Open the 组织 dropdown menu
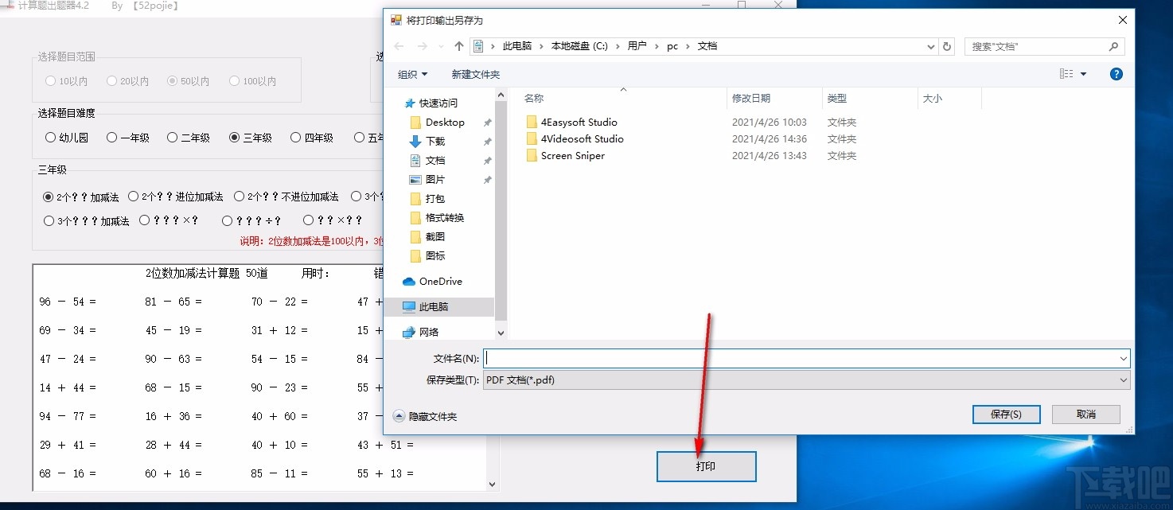The width and height of the screenshot is (1173, 510). tap(412, 73)
